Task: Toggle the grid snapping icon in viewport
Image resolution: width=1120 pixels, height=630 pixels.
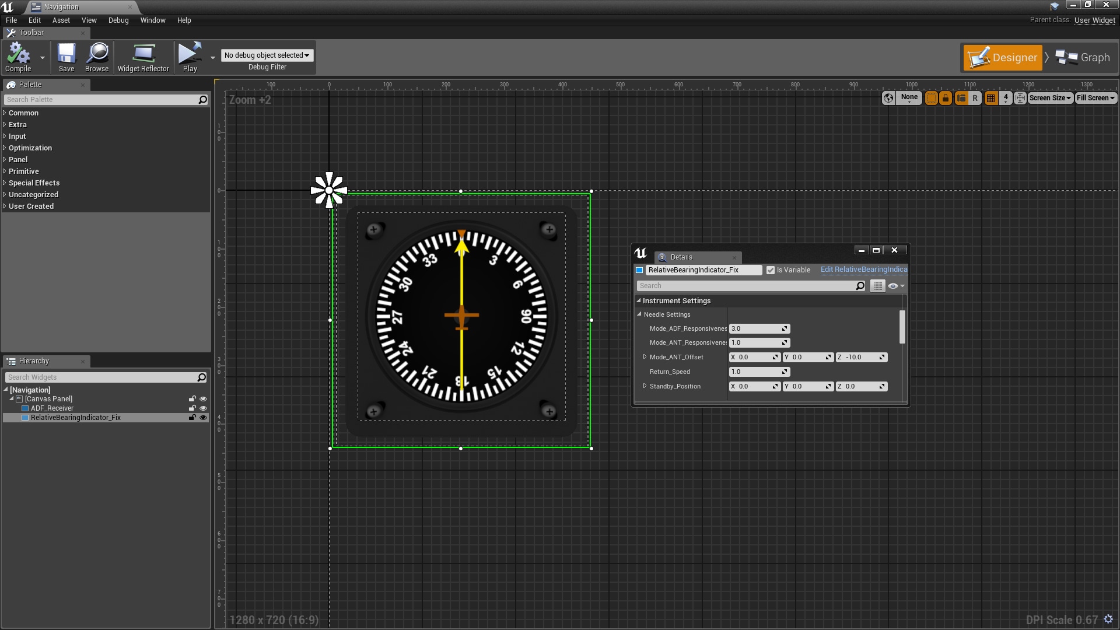Action: pyautogui.click(x=991, y=98)
